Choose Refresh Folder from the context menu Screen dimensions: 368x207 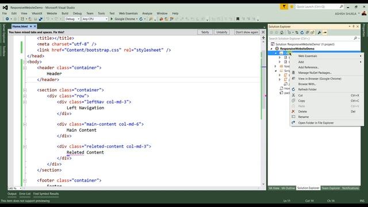point(327,90)
